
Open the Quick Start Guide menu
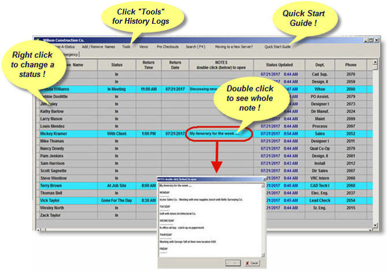[x=278, y=46]
